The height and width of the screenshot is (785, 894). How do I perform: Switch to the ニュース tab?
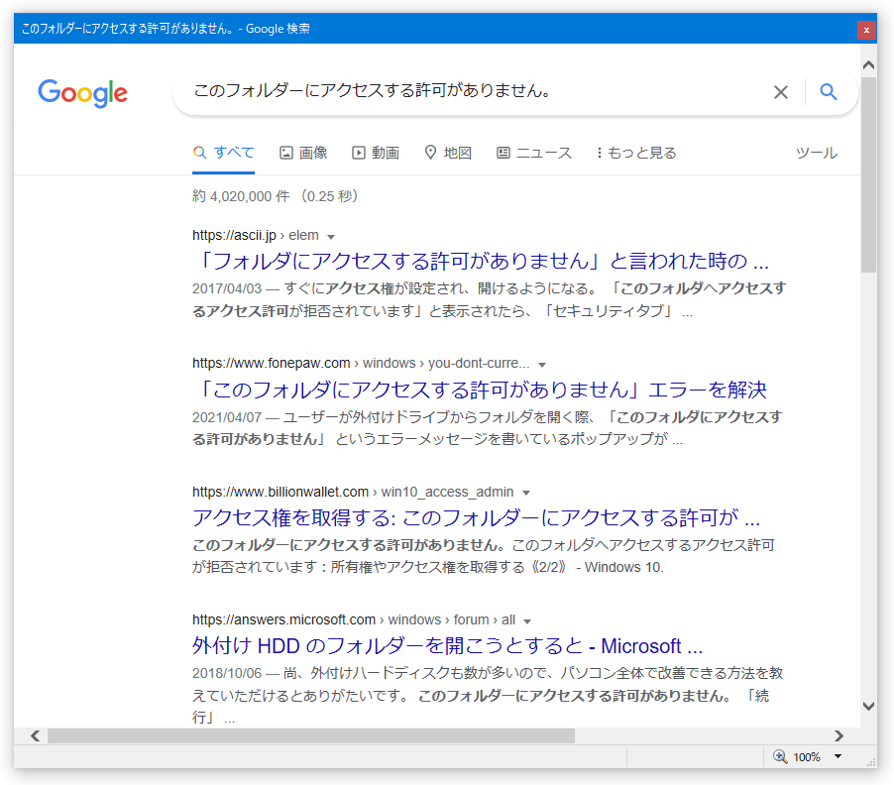(x=534, y=153)
